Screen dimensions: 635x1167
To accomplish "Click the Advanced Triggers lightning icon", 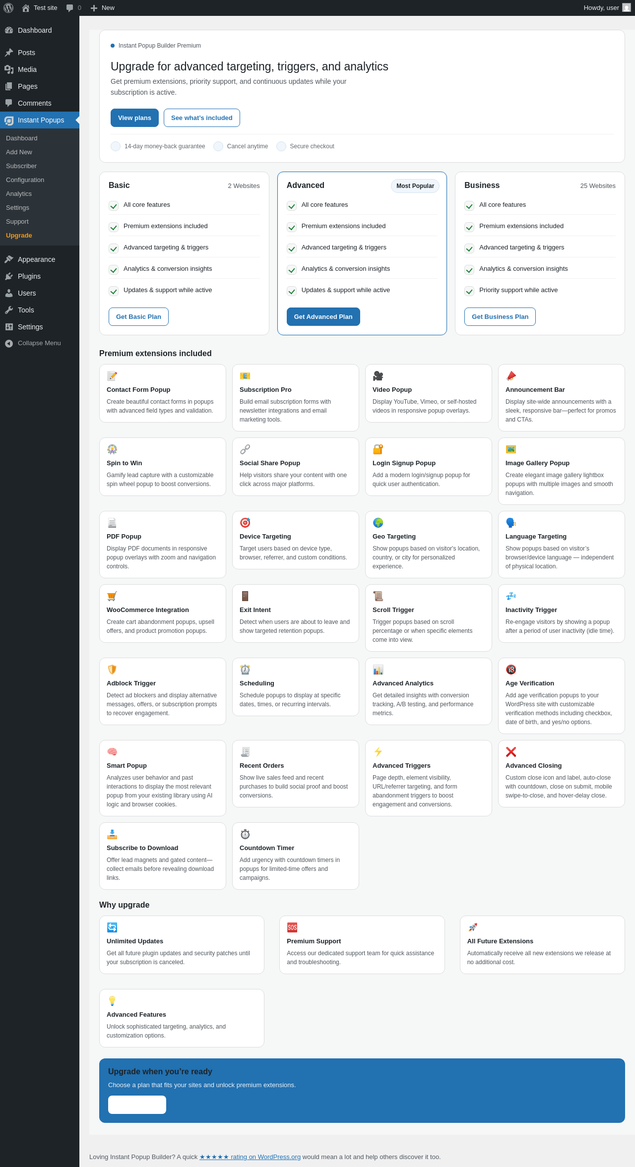I will click(x=378, y=752).
